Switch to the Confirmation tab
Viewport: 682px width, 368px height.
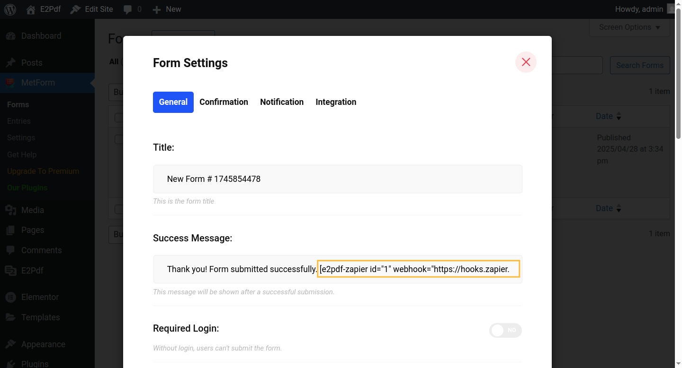tap(224, 102)
